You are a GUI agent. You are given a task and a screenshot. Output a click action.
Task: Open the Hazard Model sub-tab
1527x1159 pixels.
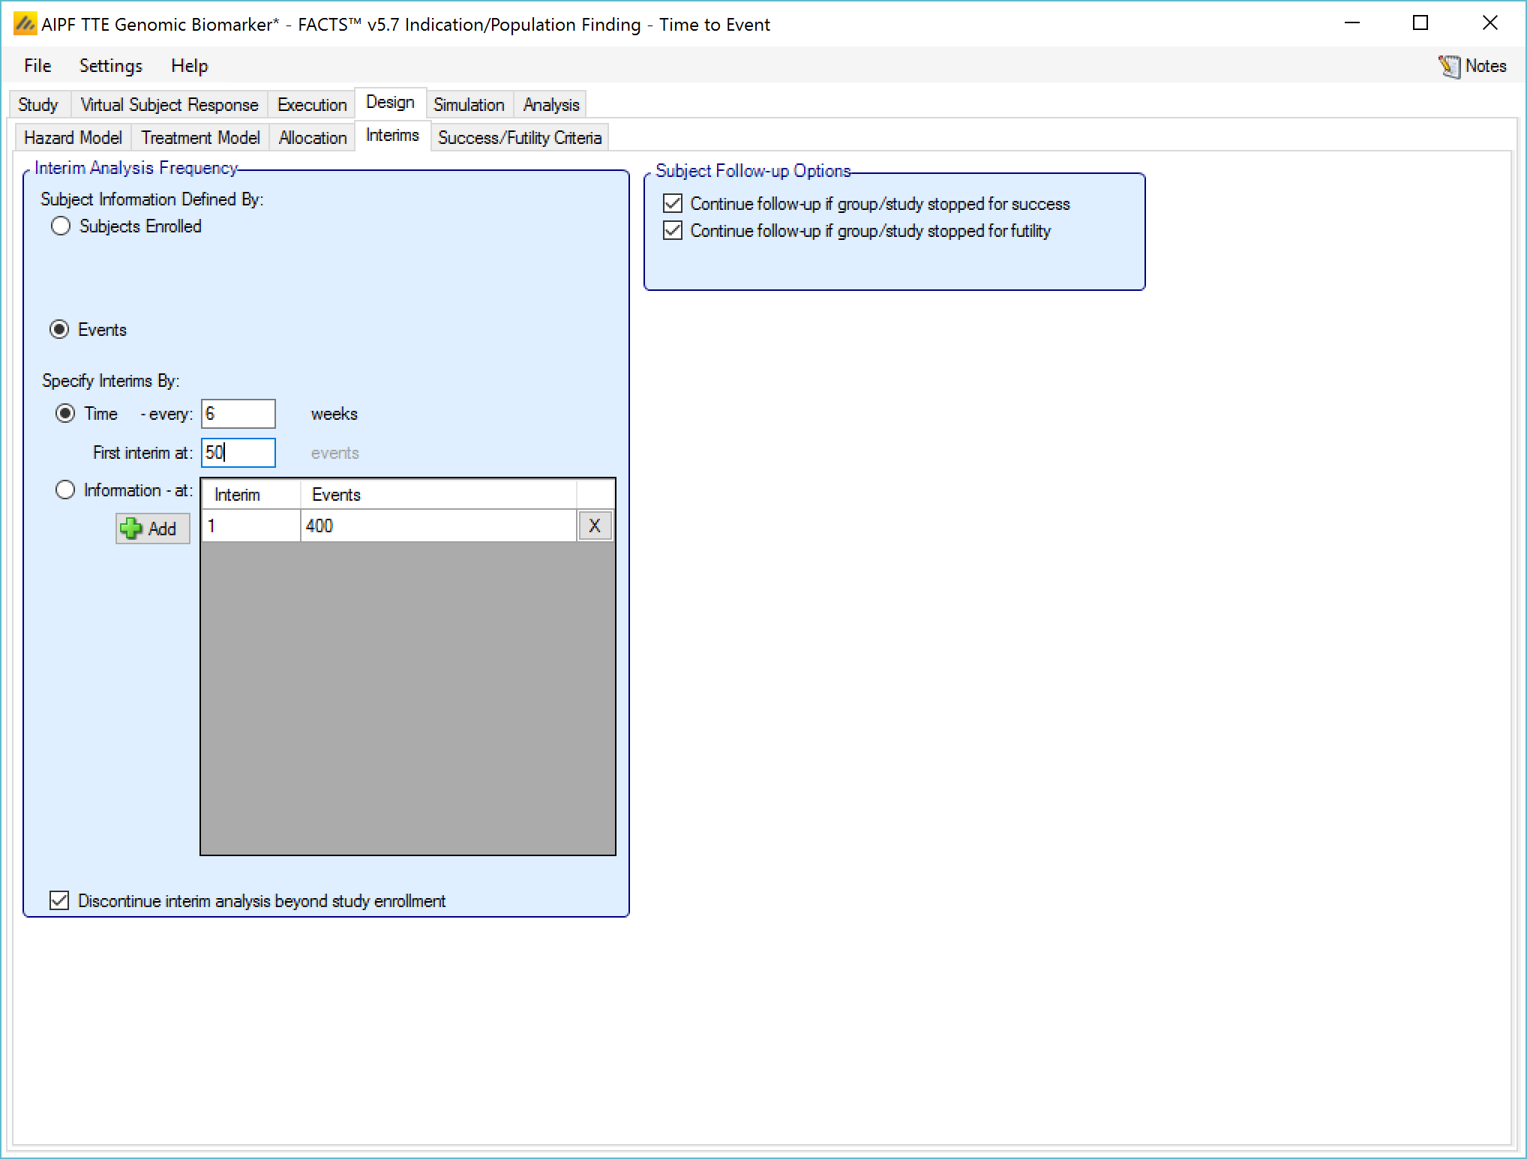point(73,138)
